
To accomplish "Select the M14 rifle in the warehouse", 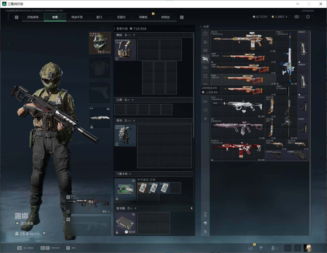I will pos(238,107).
